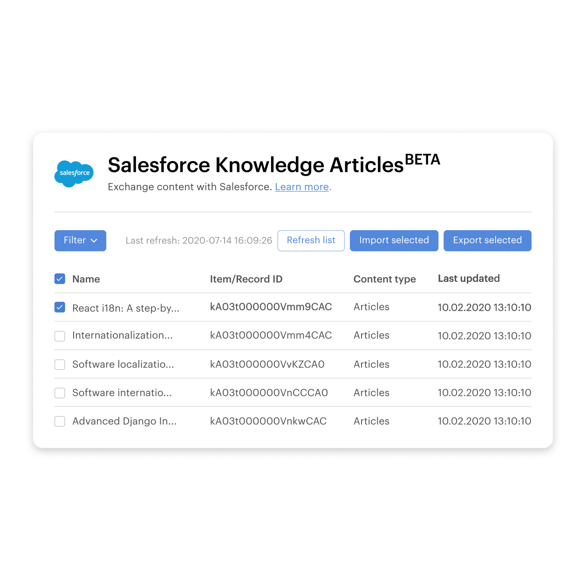Screen dimensions: 587x587
Task: Uncheck the React i18n article checkbox
Action: tap(60, 307)
